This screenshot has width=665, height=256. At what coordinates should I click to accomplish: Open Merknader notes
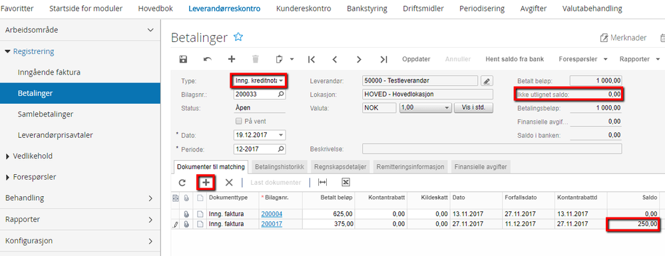623,38
